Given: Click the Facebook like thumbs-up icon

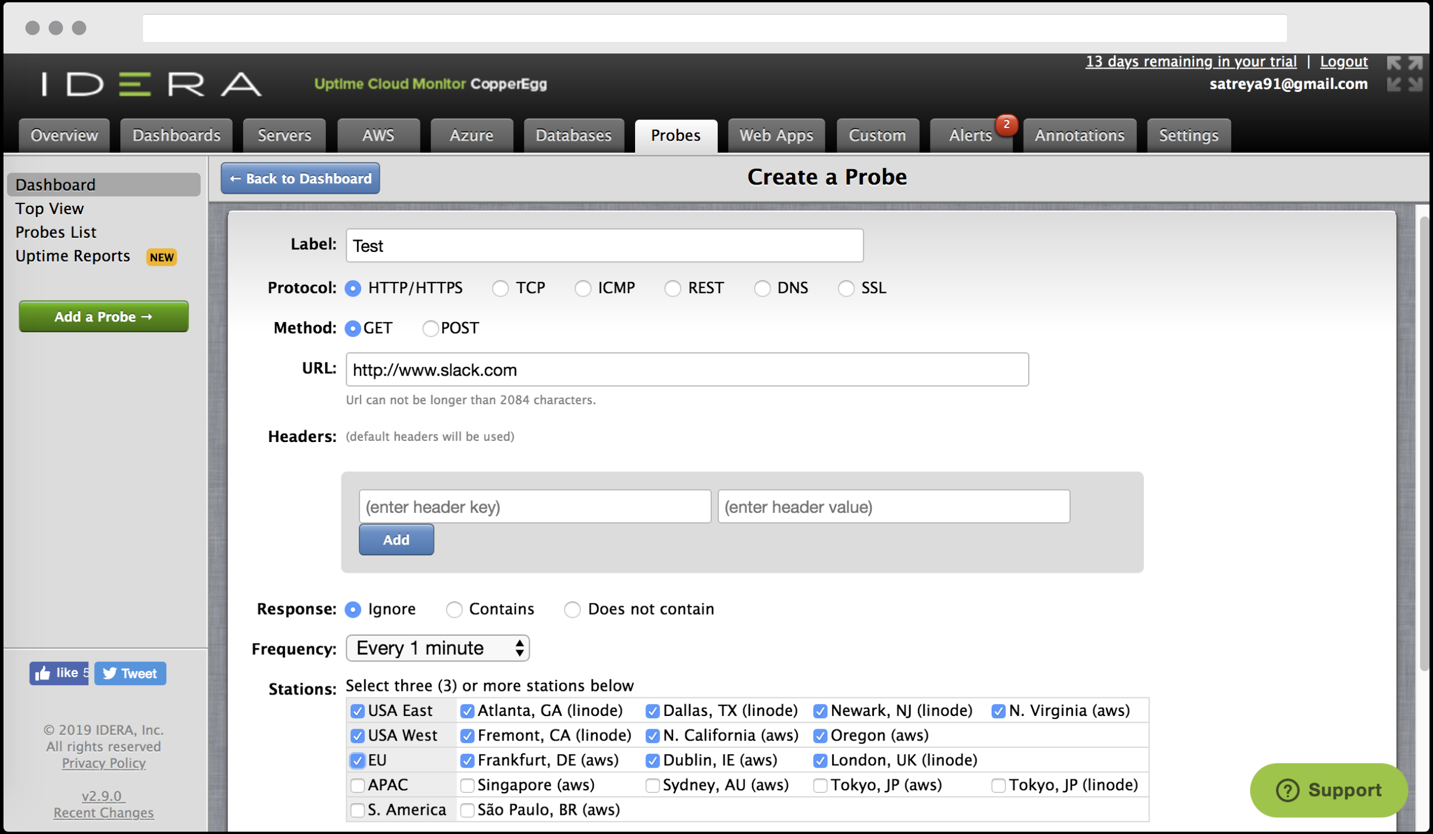Looking at the screenshot, I should (x=42, y=673).
